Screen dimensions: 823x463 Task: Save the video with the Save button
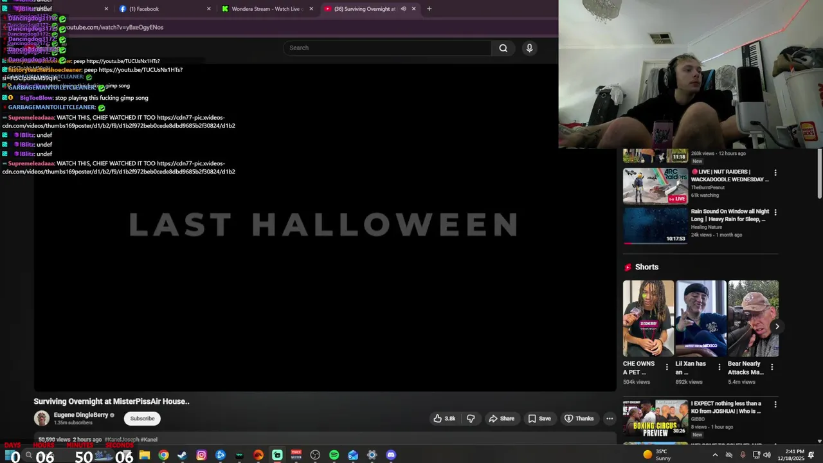coord(539,419)
